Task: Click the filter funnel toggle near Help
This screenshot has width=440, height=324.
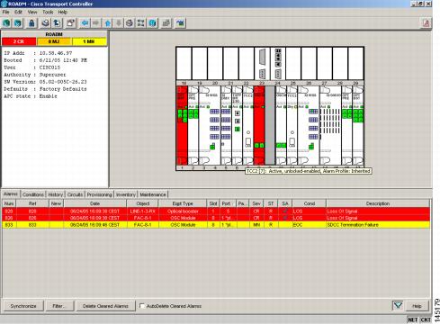Action: pyautogui.click(x=398, y=306)
